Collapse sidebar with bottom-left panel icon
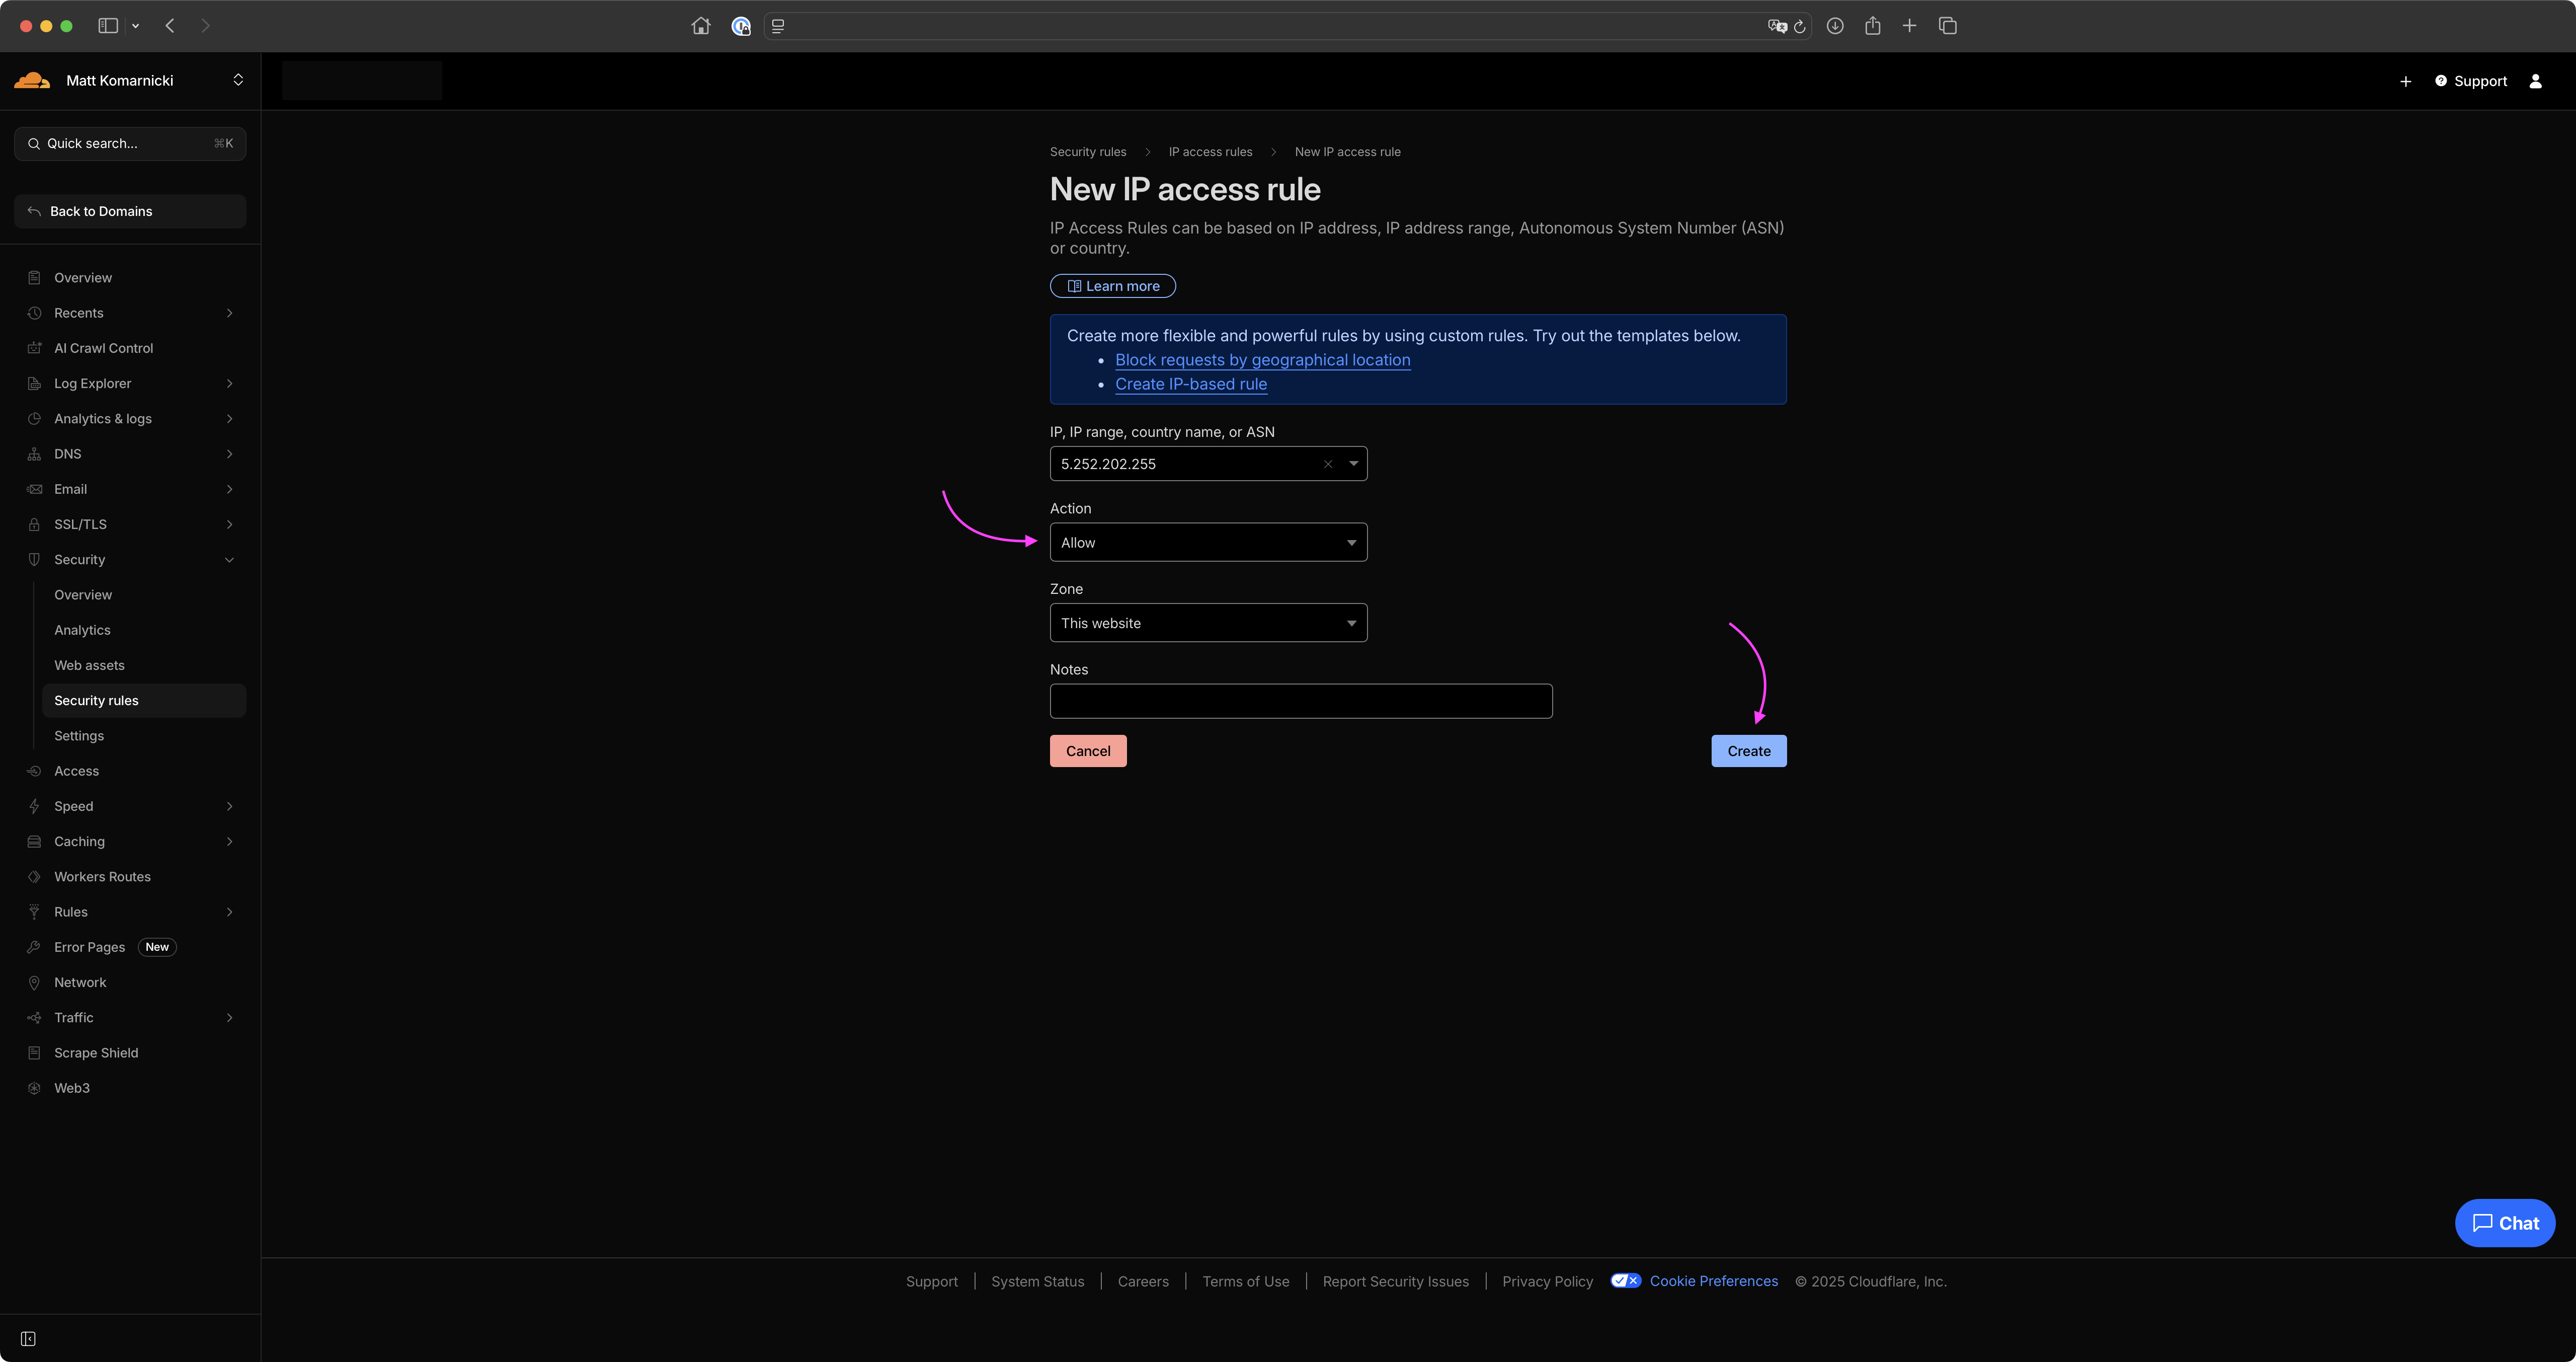 point(28,1338)
